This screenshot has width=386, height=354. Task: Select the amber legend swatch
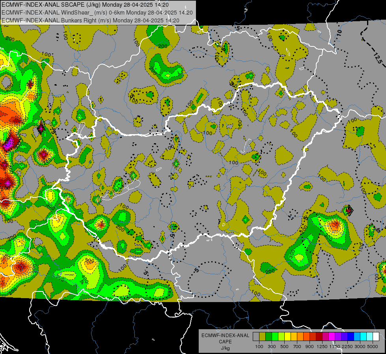click(x=294, y=337)
